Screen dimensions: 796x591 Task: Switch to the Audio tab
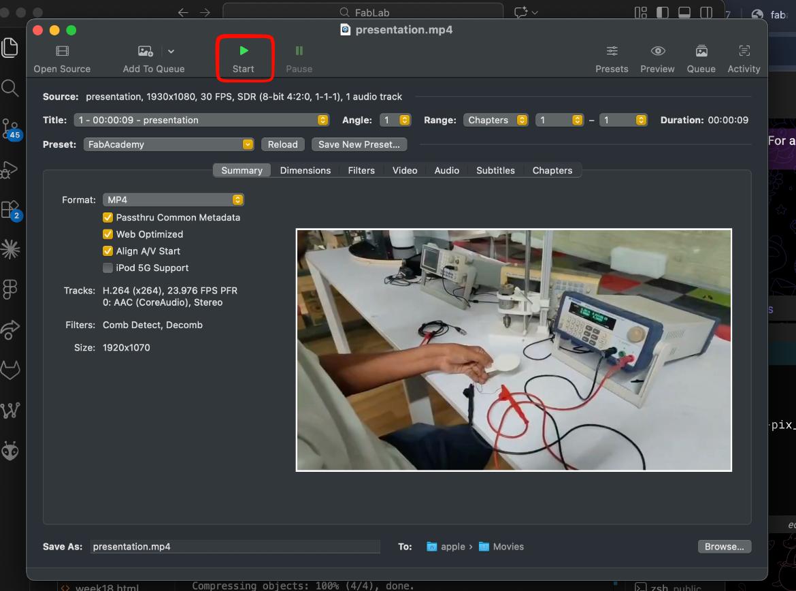447,170
